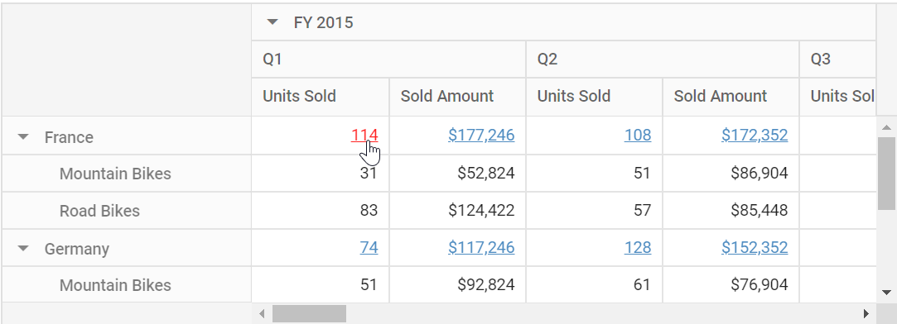Click the vertical scrollbar thumb
The width and height of the screenshot is (897, 324).
click(887, 174)
